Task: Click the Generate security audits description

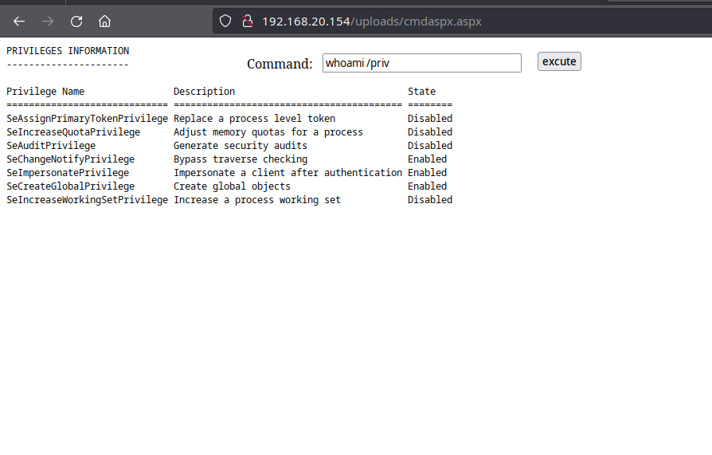Action: coord(240,146)
